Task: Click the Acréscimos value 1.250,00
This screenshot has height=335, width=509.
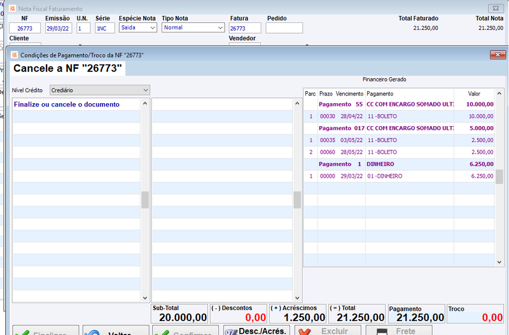Action: click(304, 317)
